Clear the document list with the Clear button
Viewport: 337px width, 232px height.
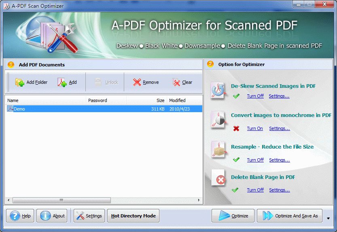pos(182,82)
